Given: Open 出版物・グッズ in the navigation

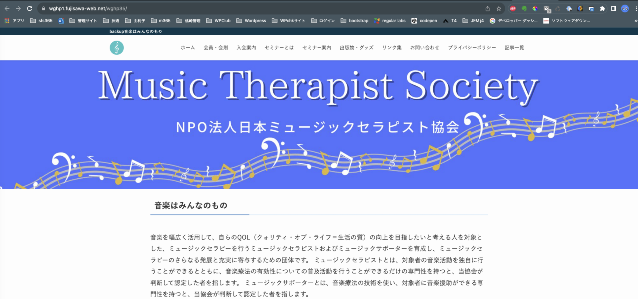Looking at the screenshot, I should pyautogui.click(x=357, y=48).
